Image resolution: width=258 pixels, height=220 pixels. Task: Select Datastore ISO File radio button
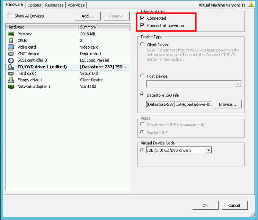[142, 95]
